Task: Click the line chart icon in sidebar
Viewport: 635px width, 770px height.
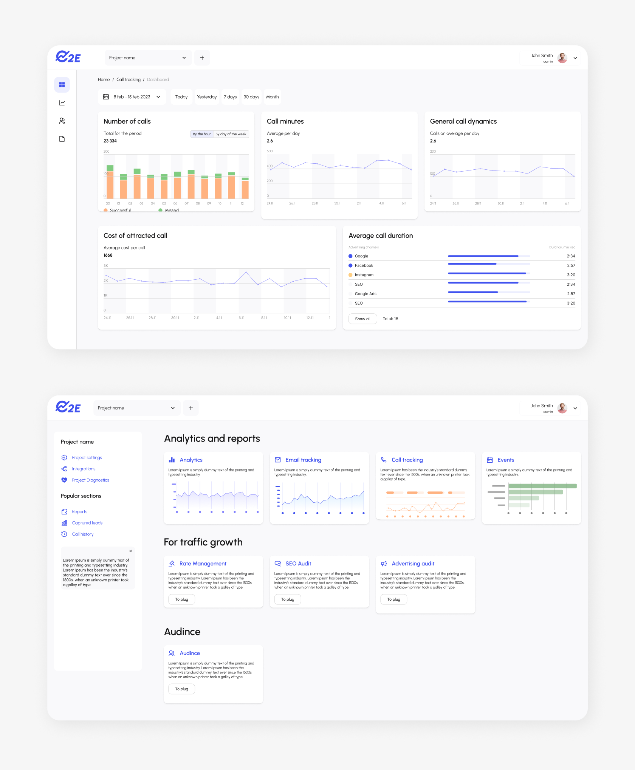Action: [x=62, y=103]
